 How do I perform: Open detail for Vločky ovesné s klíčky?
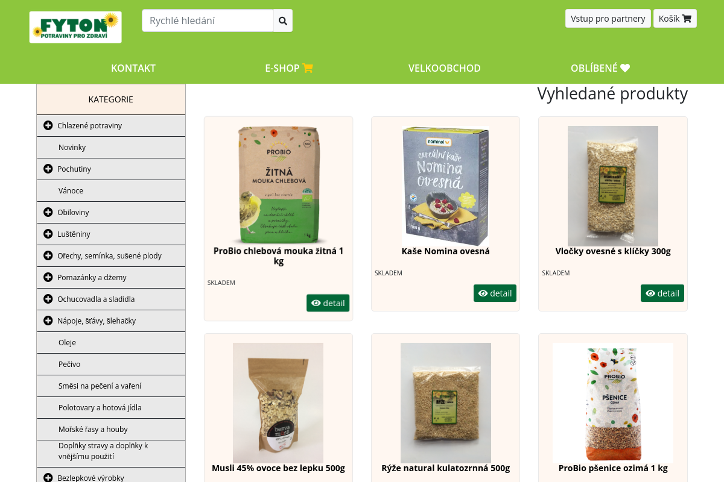click(662, 293)
